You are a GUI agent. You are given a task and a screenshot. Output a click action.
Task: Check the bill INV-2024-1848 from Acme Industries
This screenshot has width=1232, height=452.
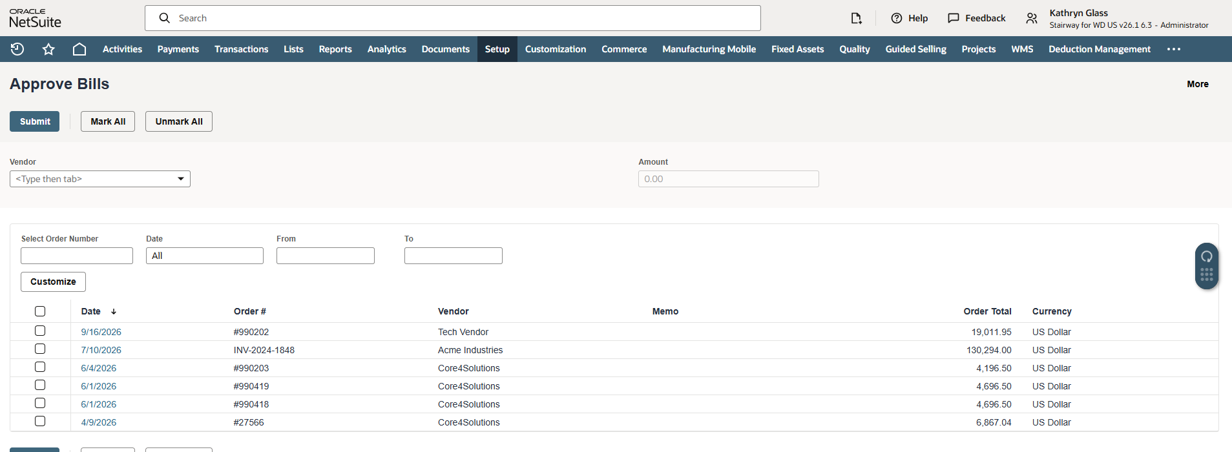pos(40,349)
